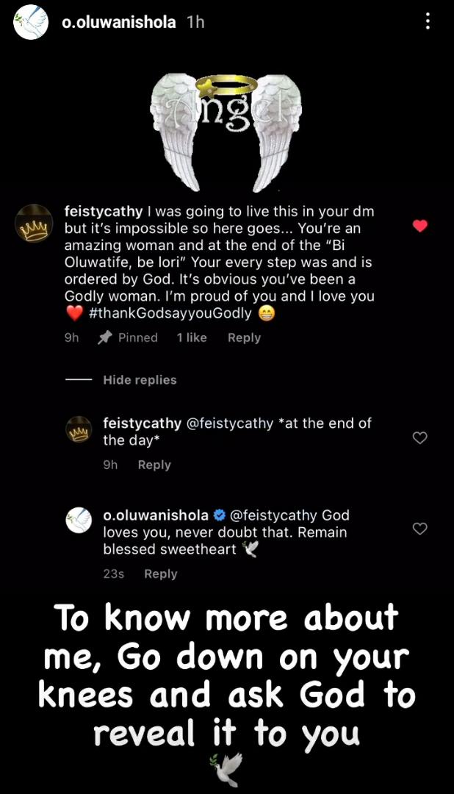Viewport: 454px width, 794px height.
Task: Unlike feistycathy's pinned comment red heart
Action: click(x=420, y=226)
